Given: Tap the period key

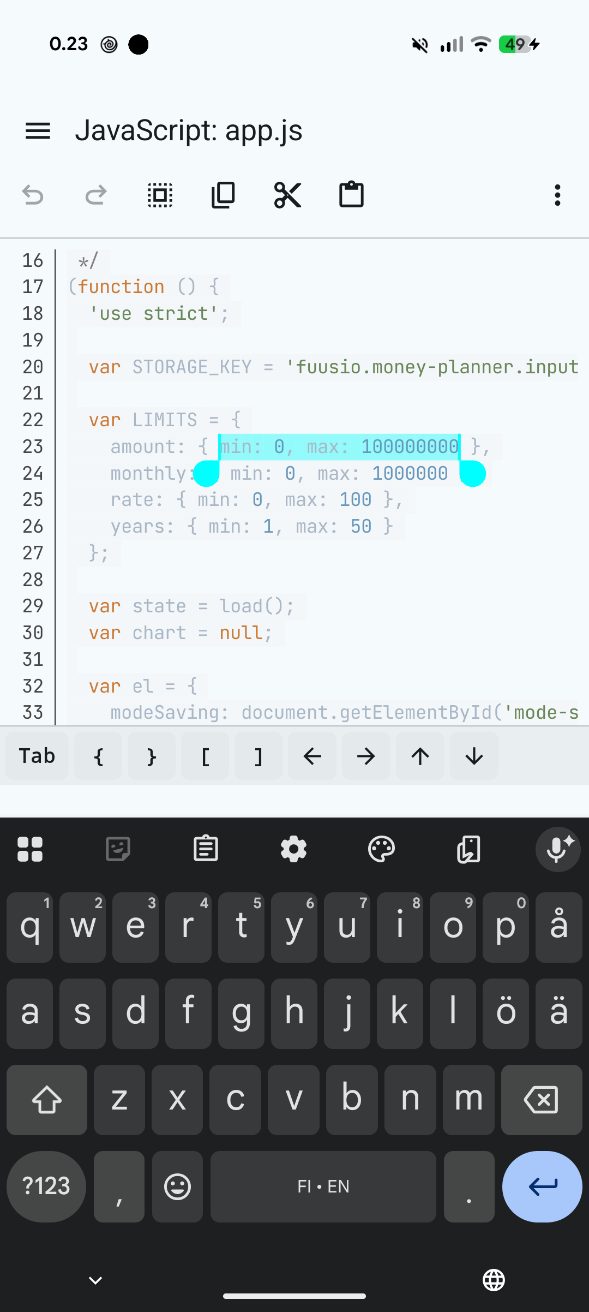Looking at the screenshot, I should point(469,1186).
